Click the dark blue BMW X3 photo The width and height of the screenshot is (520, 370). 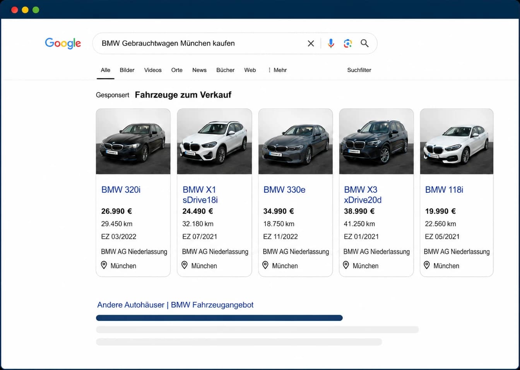point(376,142)
